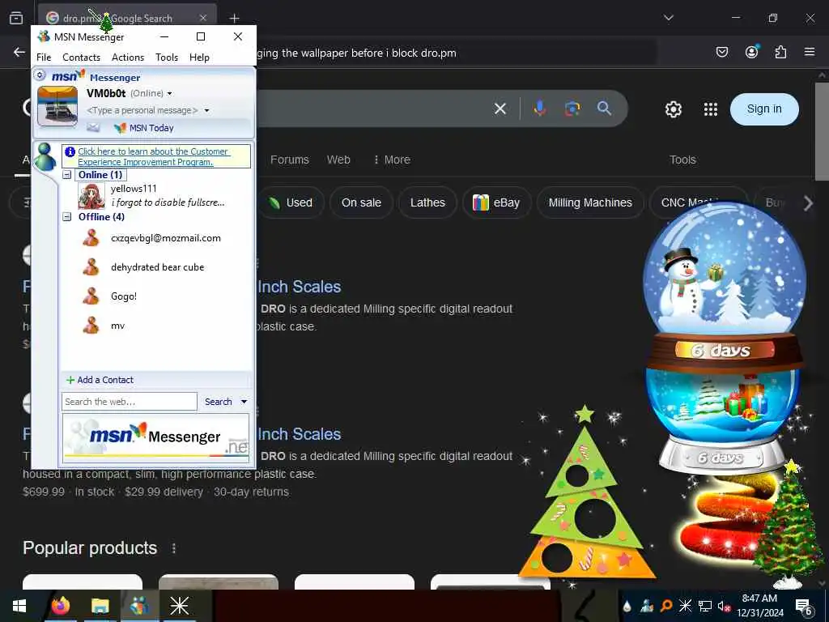
Task: Apply the Used filter chip
Action: pyautogui.click(x=291, y=202)
